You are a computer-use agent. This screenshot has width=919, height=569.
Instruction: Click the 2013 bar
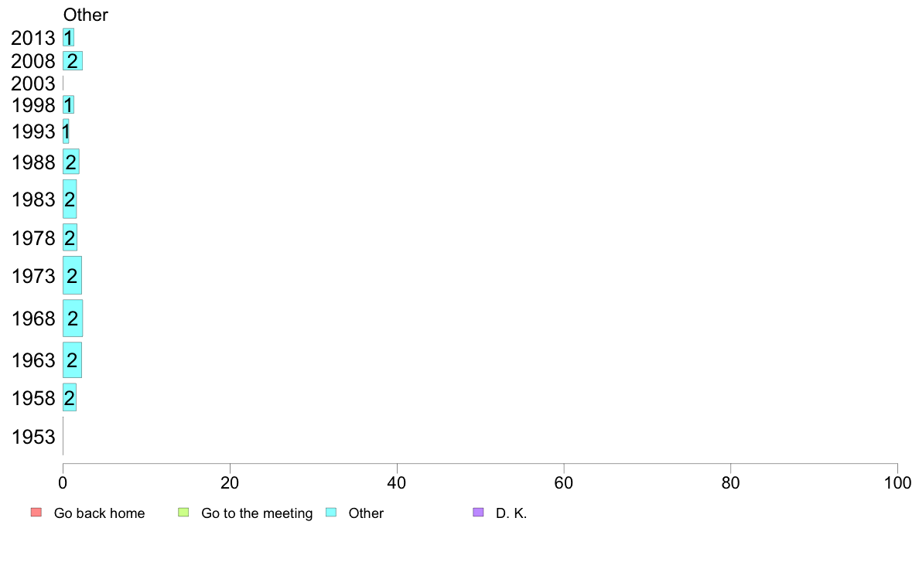(x=68, y=37)
